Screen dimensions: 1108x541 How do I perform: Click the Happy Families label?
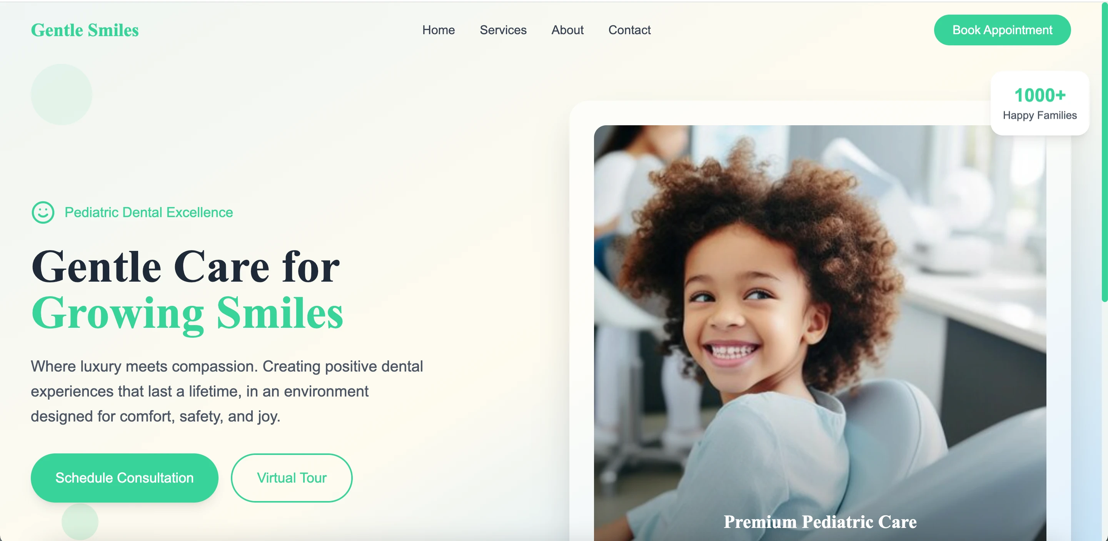[x=1040, y=115]
